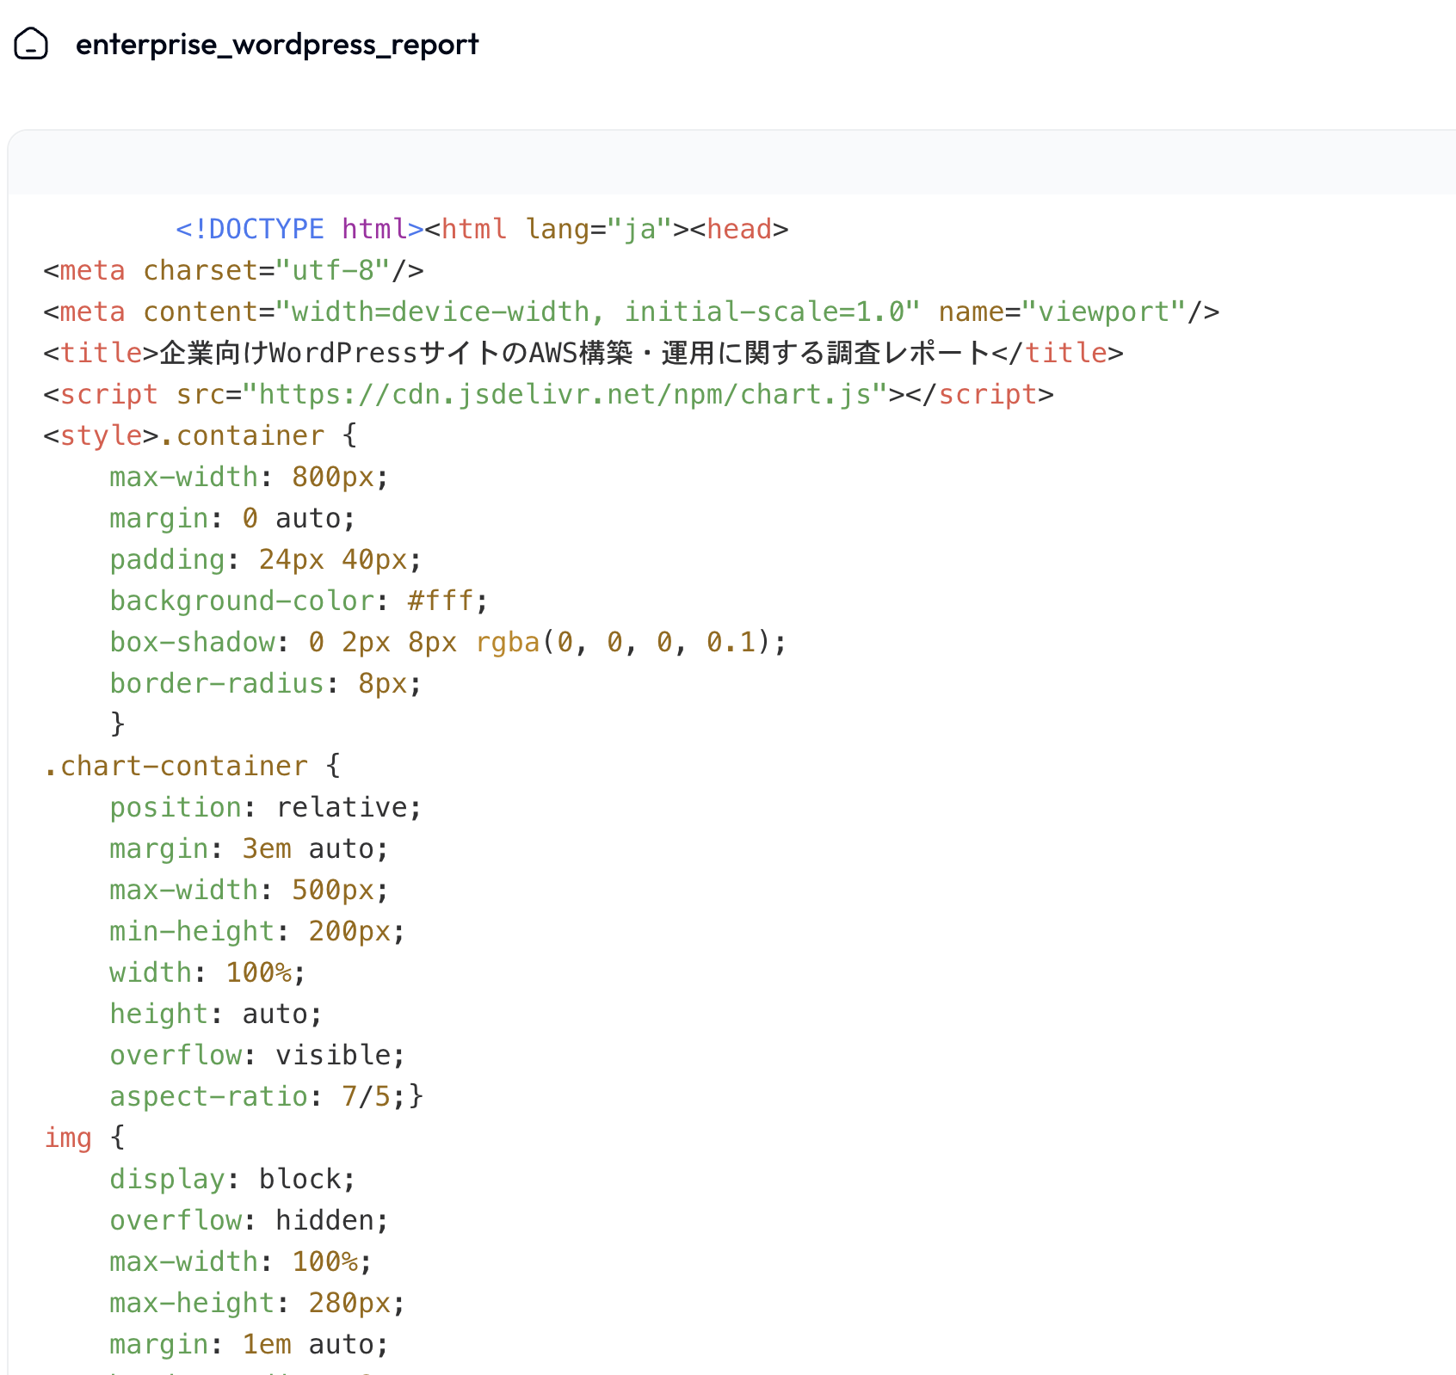The height and width of the screenshot is (1375, 1456).
Task: Click the "margin: 3em auto;" line
Action: pyautogui.click(x=249, y=848)
